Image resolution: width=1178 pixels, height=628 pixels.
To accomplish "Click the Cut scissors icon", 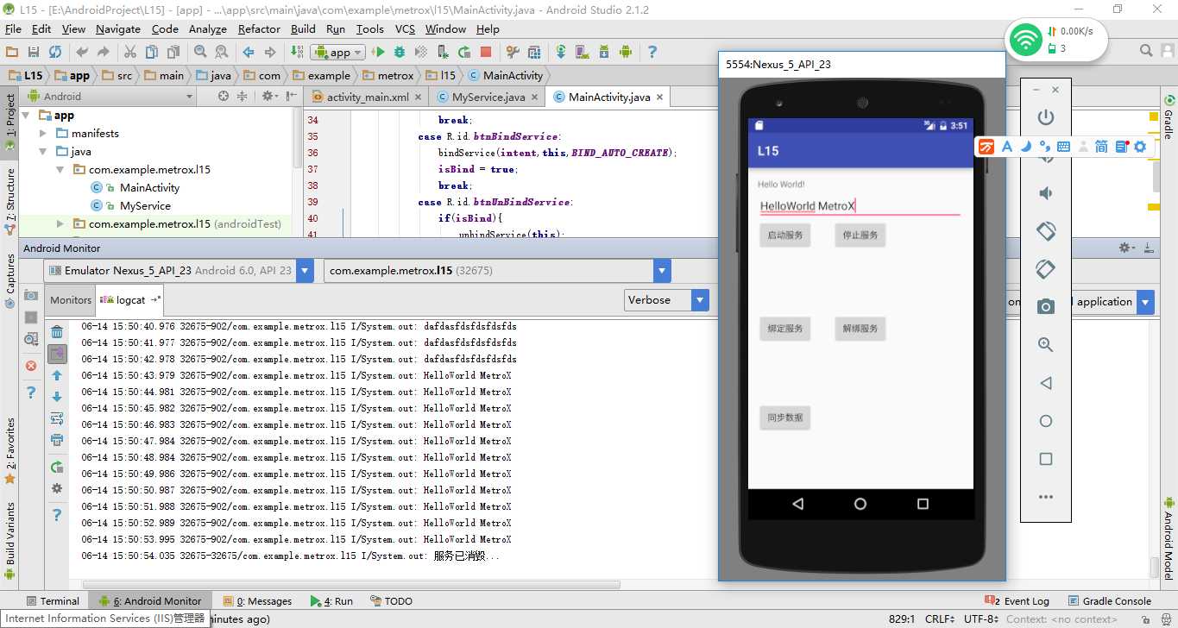I will 130,52.
